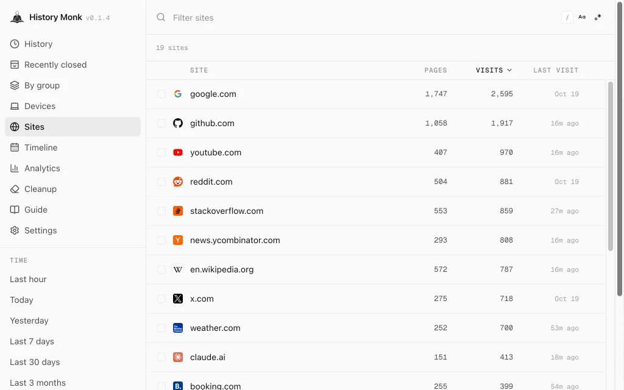Check the stackoverflow.com row checkbox
624x390 pixels.
coord(161,211)
